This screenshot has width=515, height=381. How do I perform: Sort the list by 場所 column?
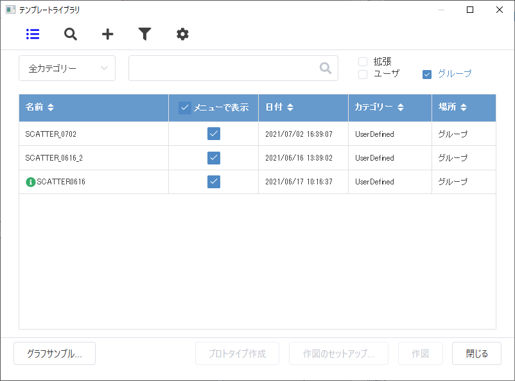pyautogui.click(x=464, y=107)
